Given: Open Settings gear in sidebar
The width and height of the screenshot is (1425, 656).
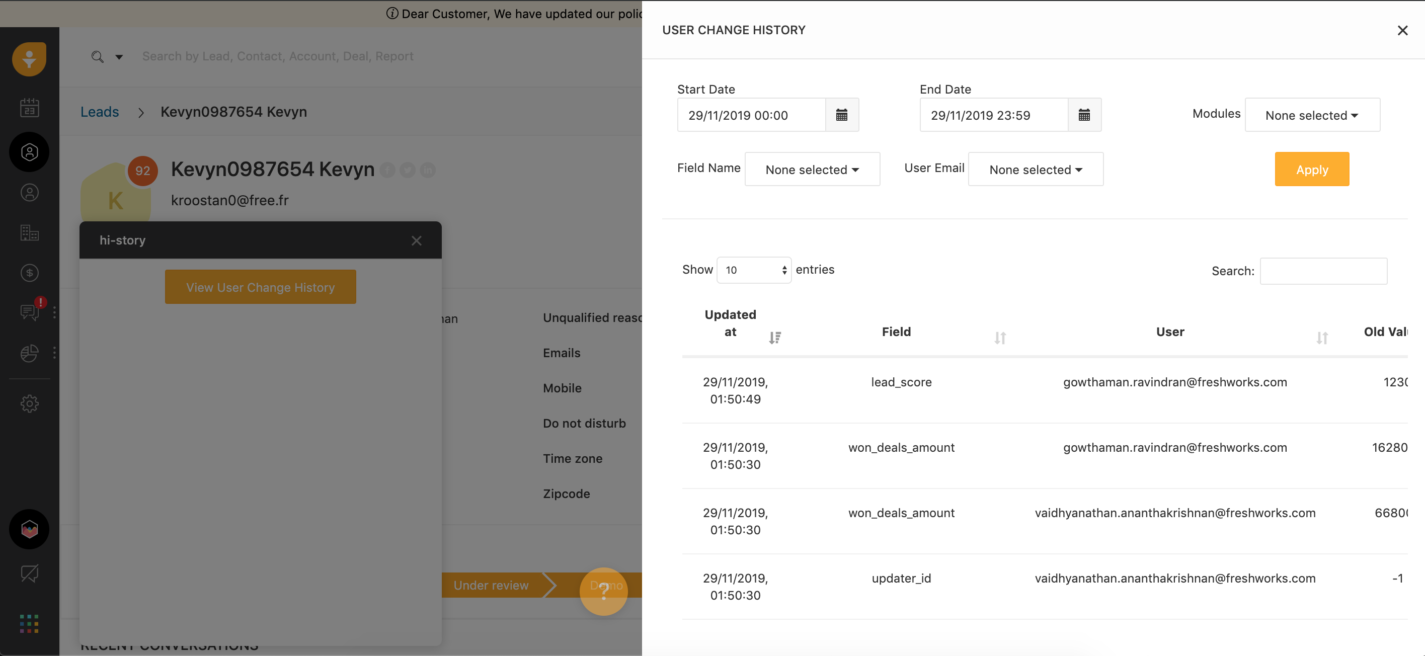Looking at the screenshot, I should click(x=29, y=404).
